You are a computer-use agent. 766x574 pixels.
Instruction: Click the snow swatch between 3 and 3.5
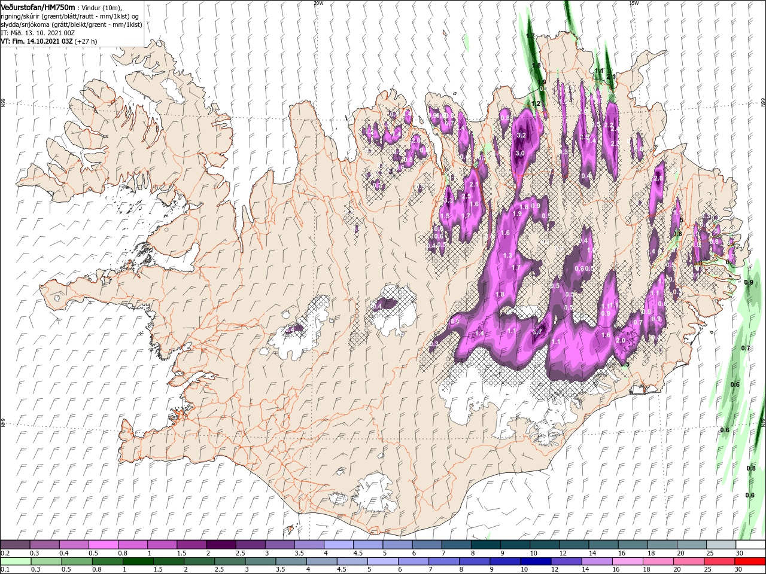[x=279, y=545]
